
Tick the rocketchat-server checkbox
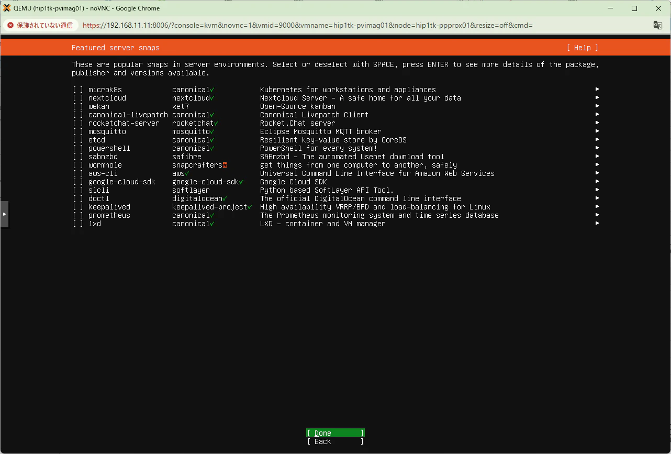point(78,123)
